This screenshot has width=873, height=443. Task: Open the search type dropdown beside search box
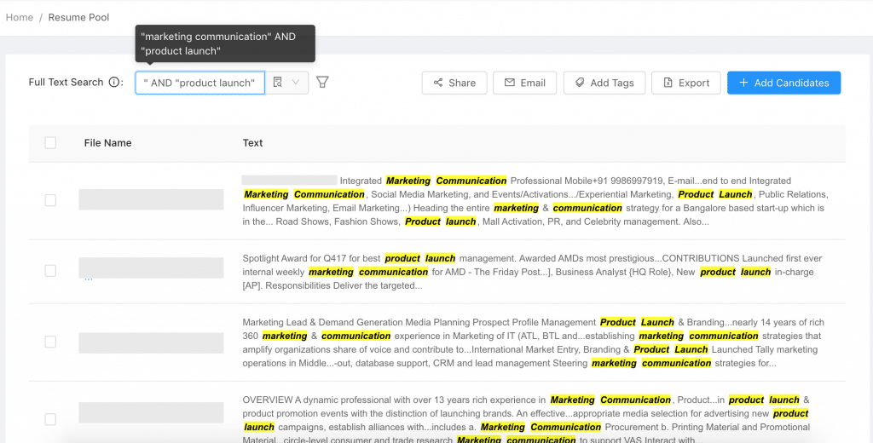286,83
